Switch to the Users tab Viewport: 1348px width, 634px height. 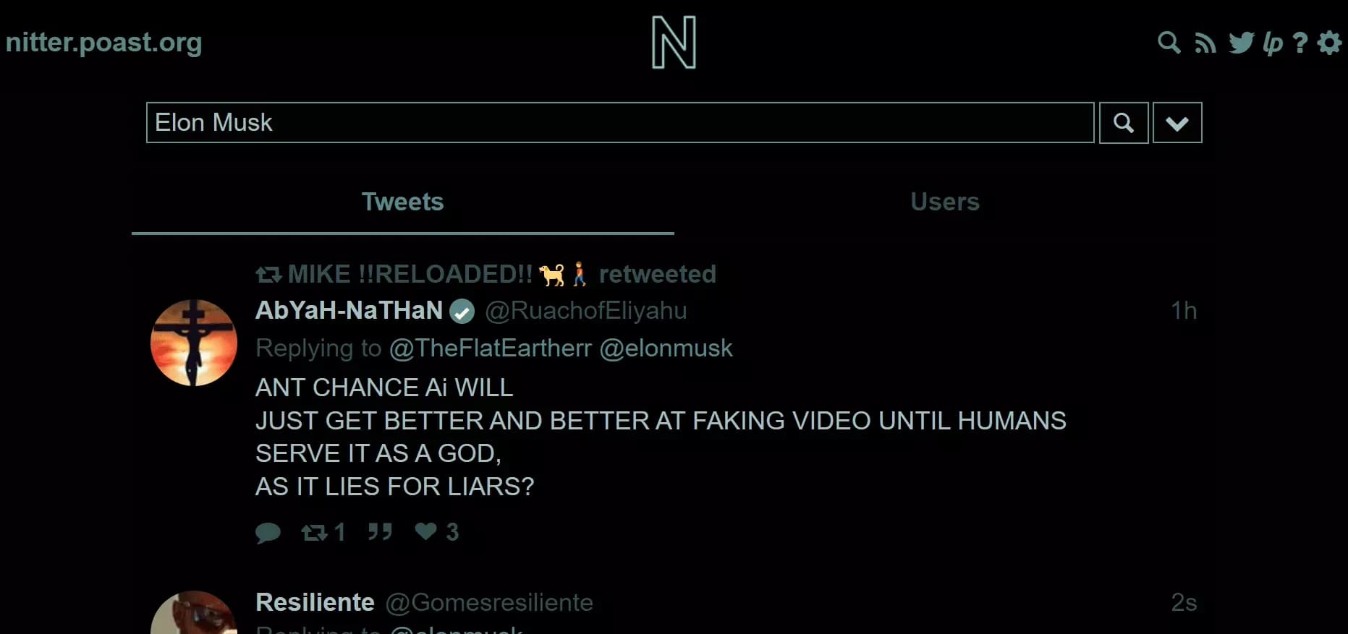(944, 202)
